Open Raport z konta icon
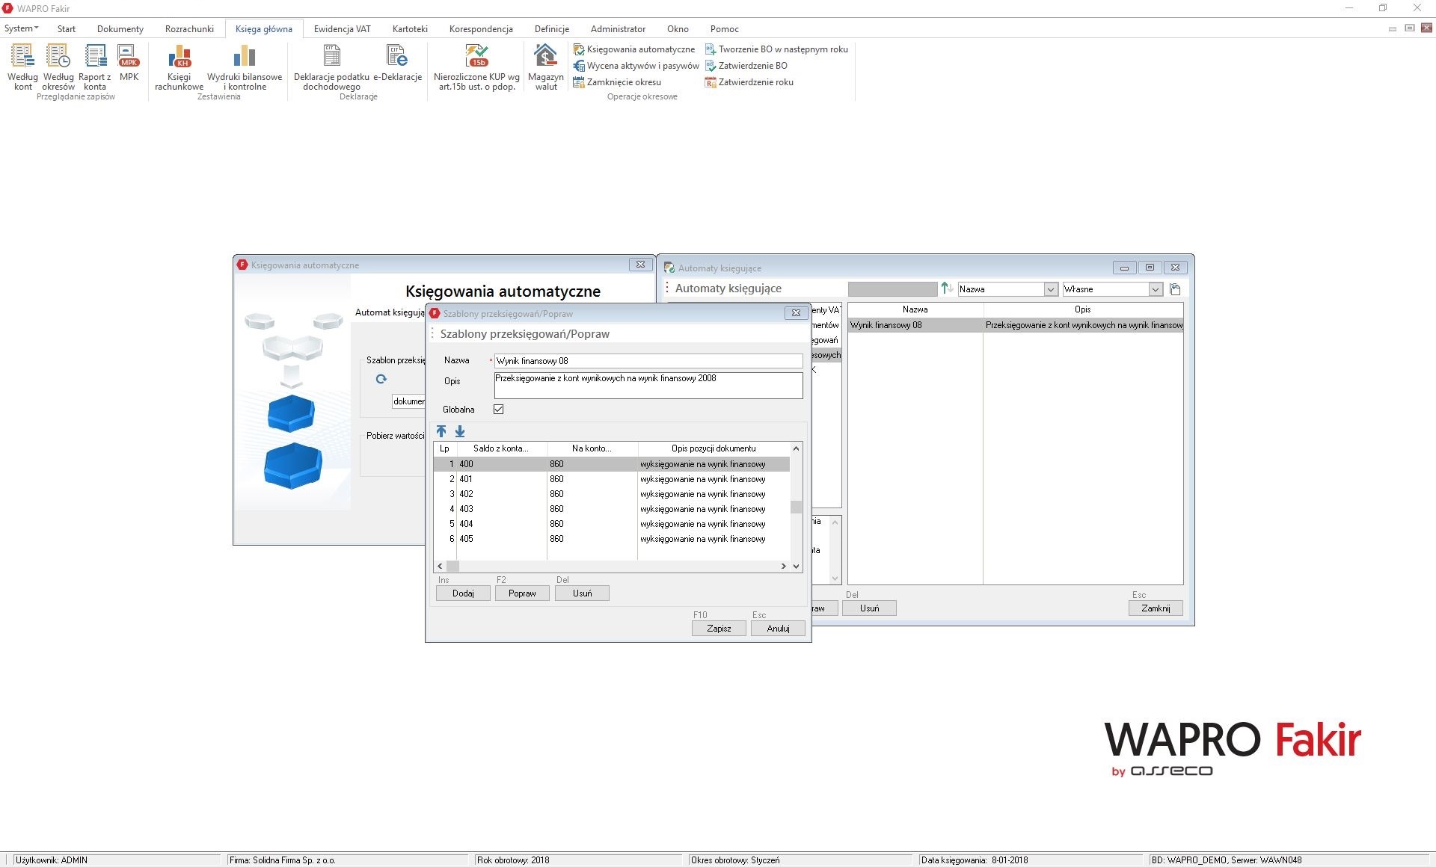 [95, 67]
